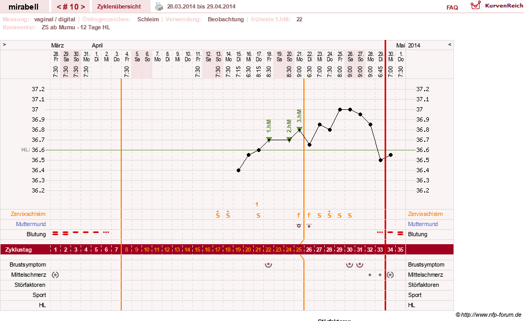Click the heavy bleeding symbol on cycle day 1
524x321 pixels.
(56, 234)
